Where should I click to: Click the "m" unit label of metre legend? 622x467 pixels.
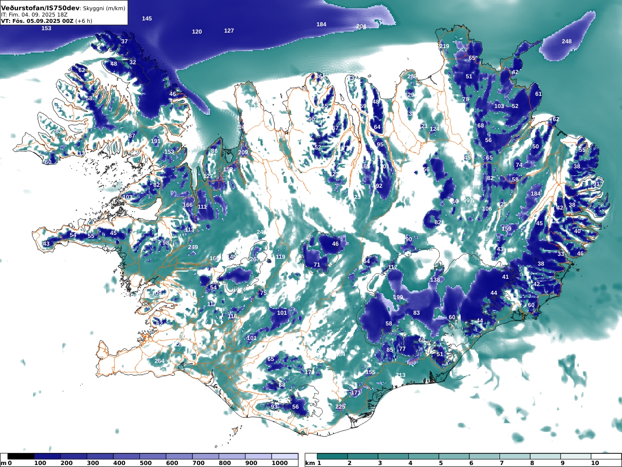tap(3, 463)
